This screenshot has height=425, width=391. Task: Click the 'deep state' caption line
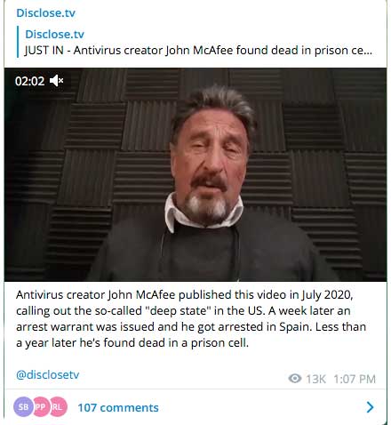[183, 311]
